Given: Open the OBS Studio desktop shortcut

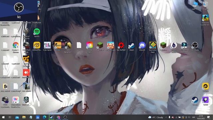Looking at the screenshot, I should coord(195,45).
